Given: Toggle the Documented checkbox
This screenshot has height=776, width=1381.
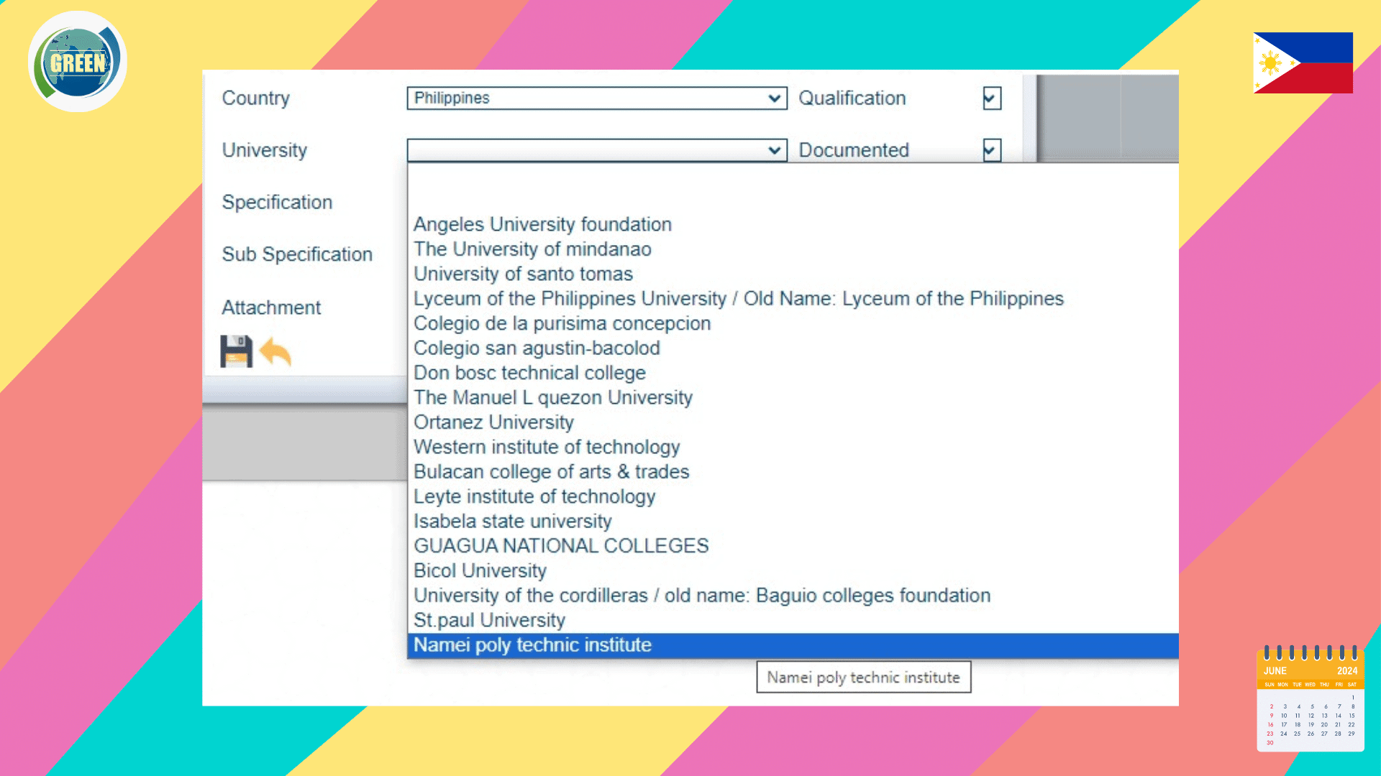Looking at the screenshot, I should (x=991, y=150).
